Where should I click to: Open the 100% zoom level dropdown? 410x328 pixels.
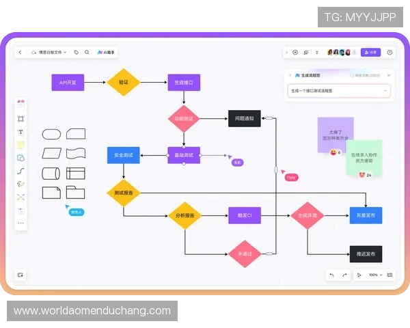[374, 275]
